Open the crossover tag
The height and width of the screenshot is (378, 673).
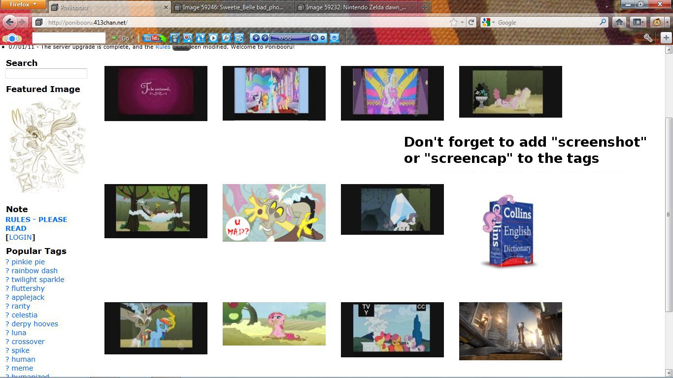(28, 342)
